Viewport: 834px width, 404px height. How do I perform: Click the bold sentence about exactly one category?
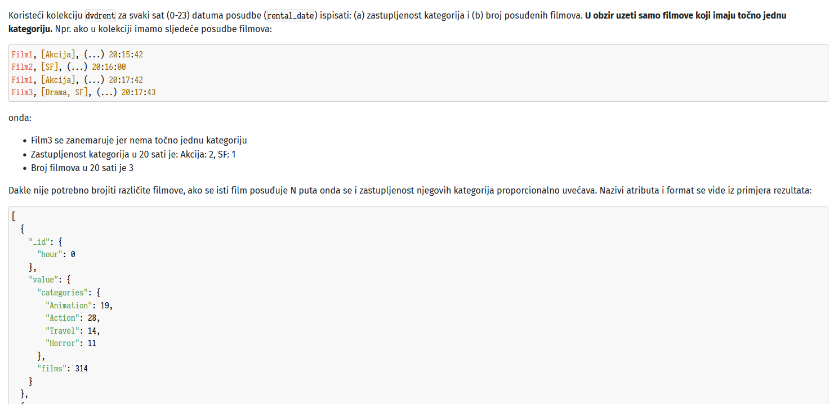point(398,21)
